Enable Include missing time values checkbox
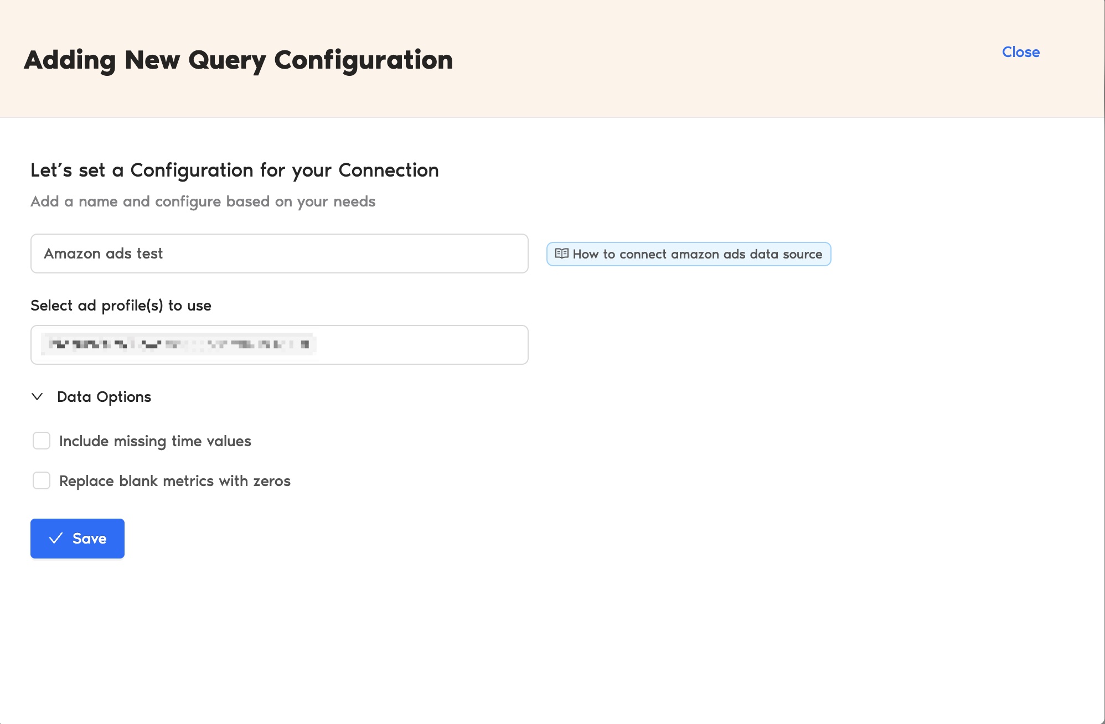The width and height of the screenshot is (1105, 724). click(x=42, y=441)
